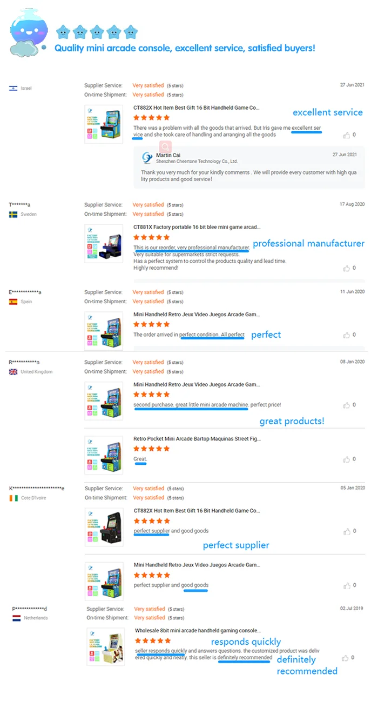Click the thumbs-up beside the 'Great.' review
This screenshot has width=378, height=701.
(346, 459)
